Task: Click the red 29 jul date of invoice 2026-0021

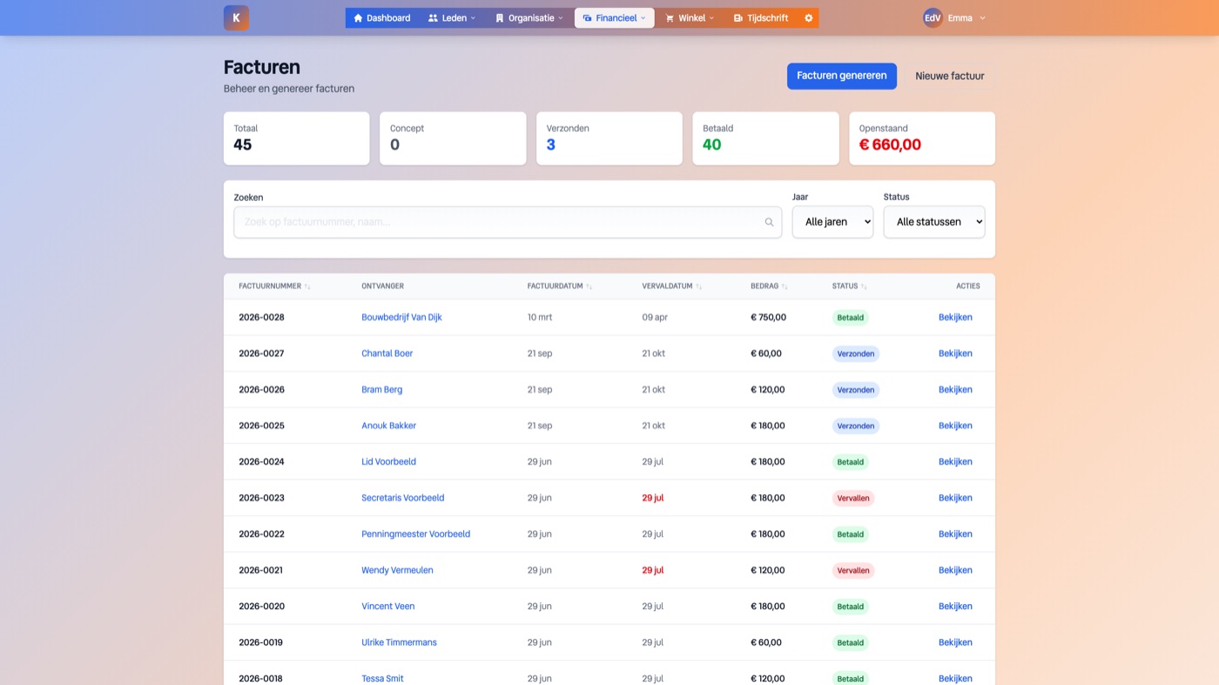Action: coord(653,570)
